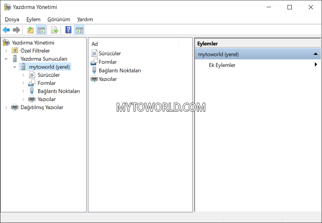Open Help from the toolbar
This screenshot has width=322, height=223.
click(68, 29)
